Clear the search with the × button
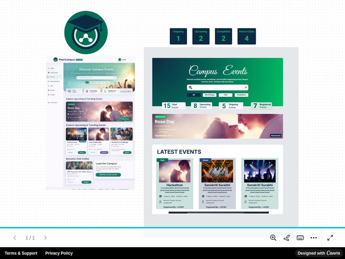The width and height of the screenshot is (345, 259). tap(246, 87)
